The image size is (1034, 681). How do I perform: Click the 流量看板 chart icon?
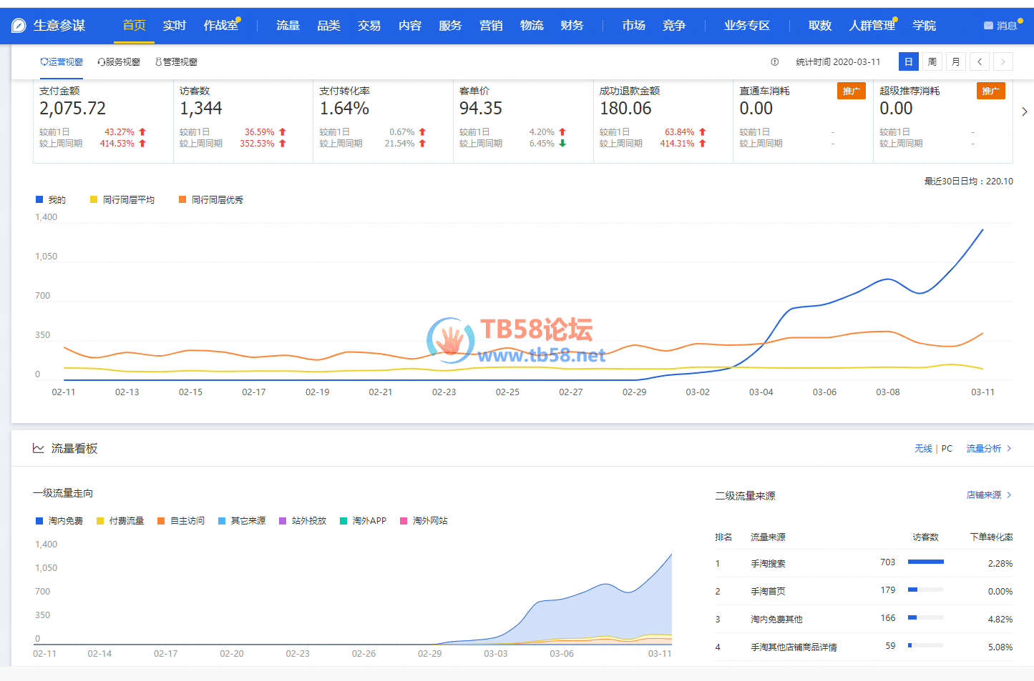click(x=39, y=448)
